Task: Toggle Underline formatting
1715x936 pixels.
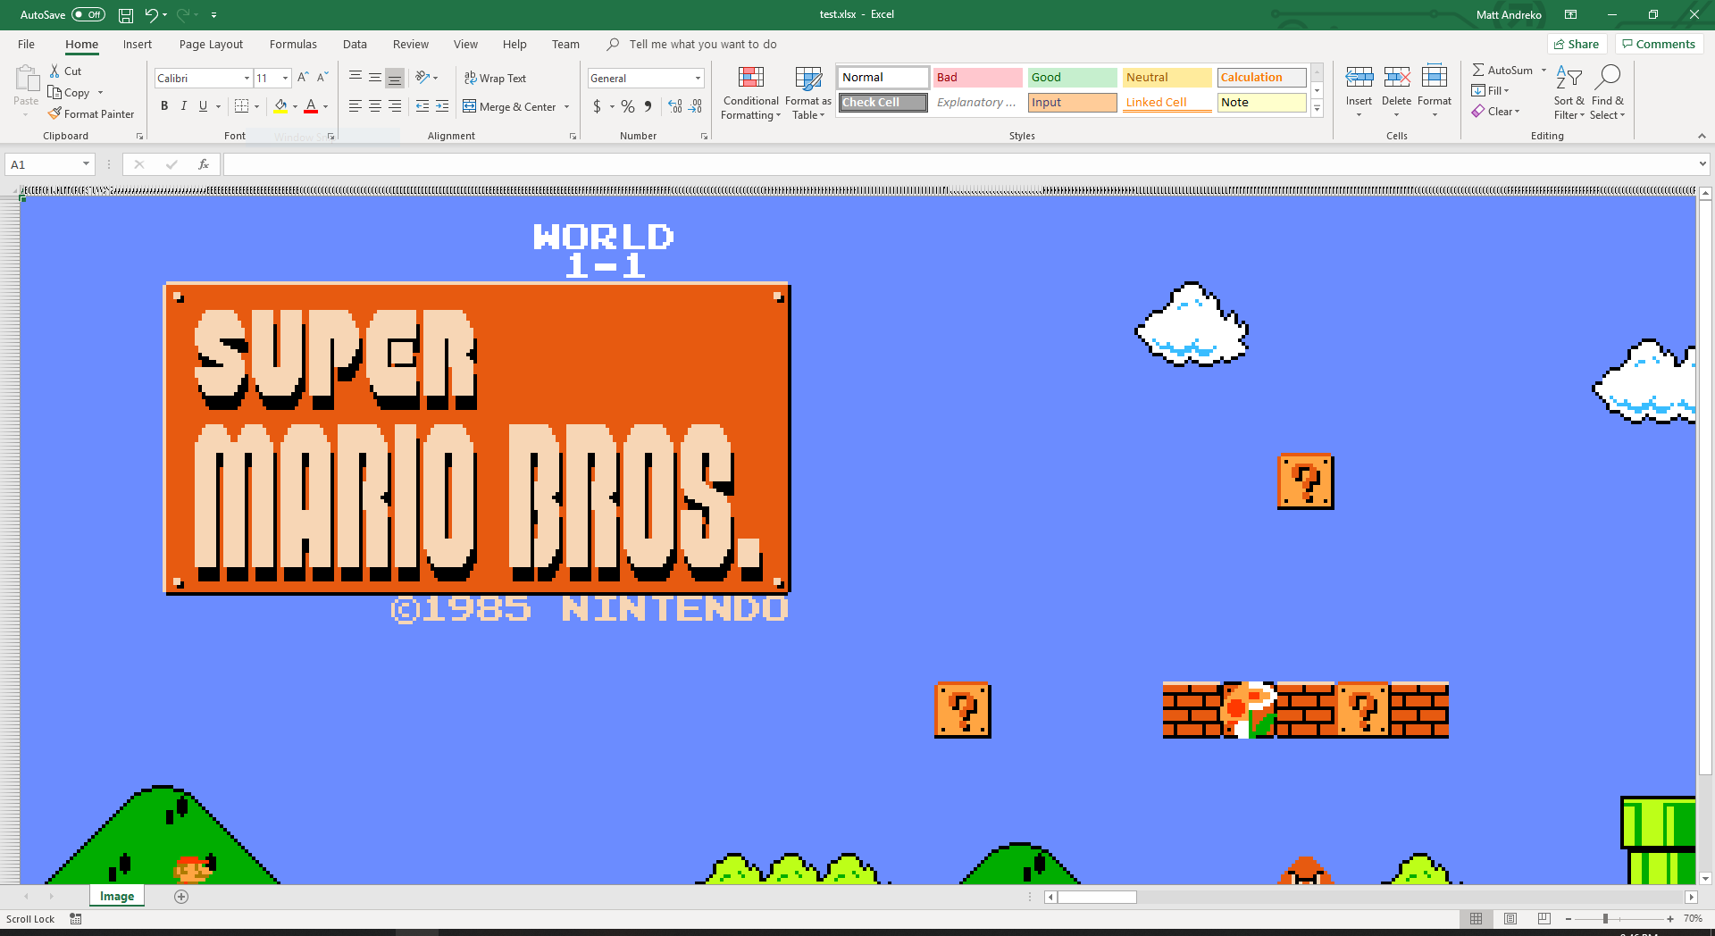Action: click(x=204, y=106)
